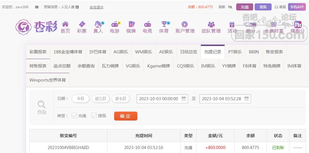The width and height of the screenshot is (309, 153).
Task: Open the 金鼎财富 menu icon
Action: 274,24
